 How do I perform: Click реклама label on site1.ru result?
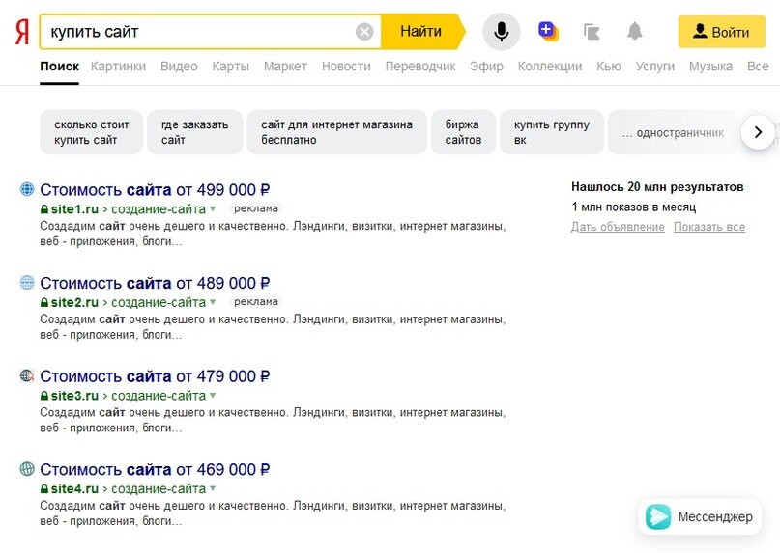[256, 208]
